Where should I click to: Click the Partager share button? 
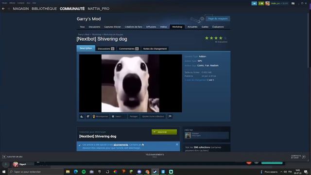click(134, 117)
